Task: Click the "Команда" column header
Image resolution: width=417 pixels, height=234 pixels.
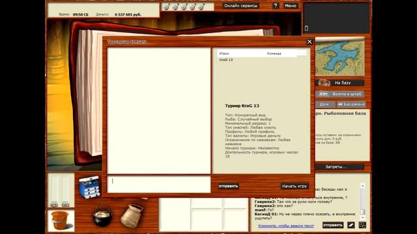Action: (x=274, y=53)
